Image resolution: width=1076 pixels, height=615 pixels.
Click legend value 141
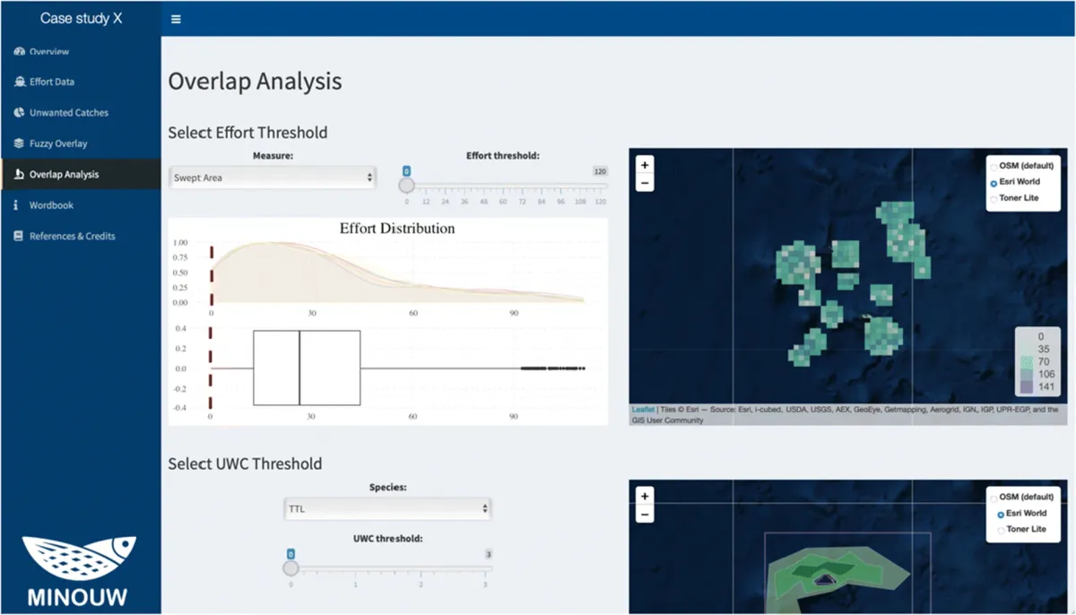coord(1047,387)
